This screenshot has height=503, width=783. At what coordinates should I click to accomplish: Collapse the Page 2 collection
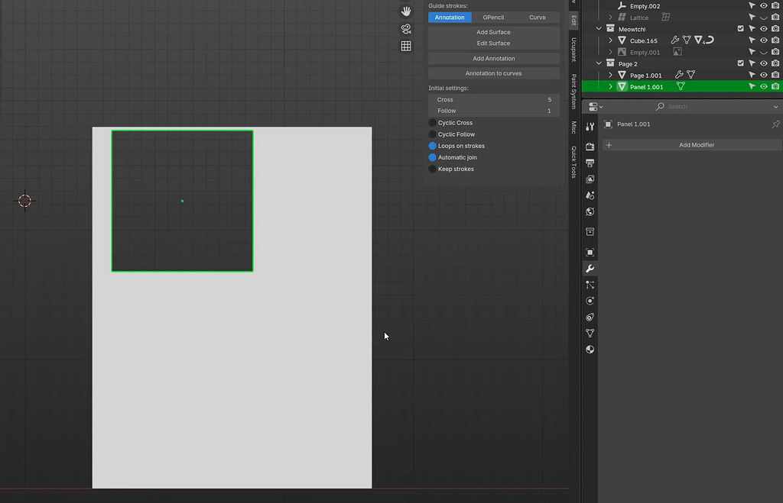coord(599,63)
